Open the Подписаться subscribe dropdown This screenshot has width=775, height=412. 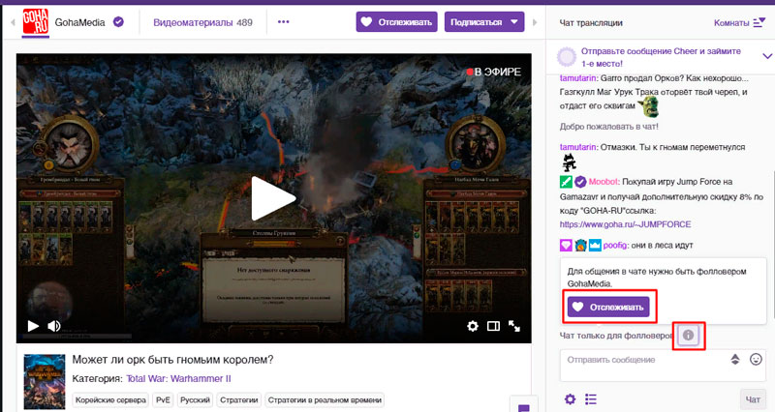point(483,22)
